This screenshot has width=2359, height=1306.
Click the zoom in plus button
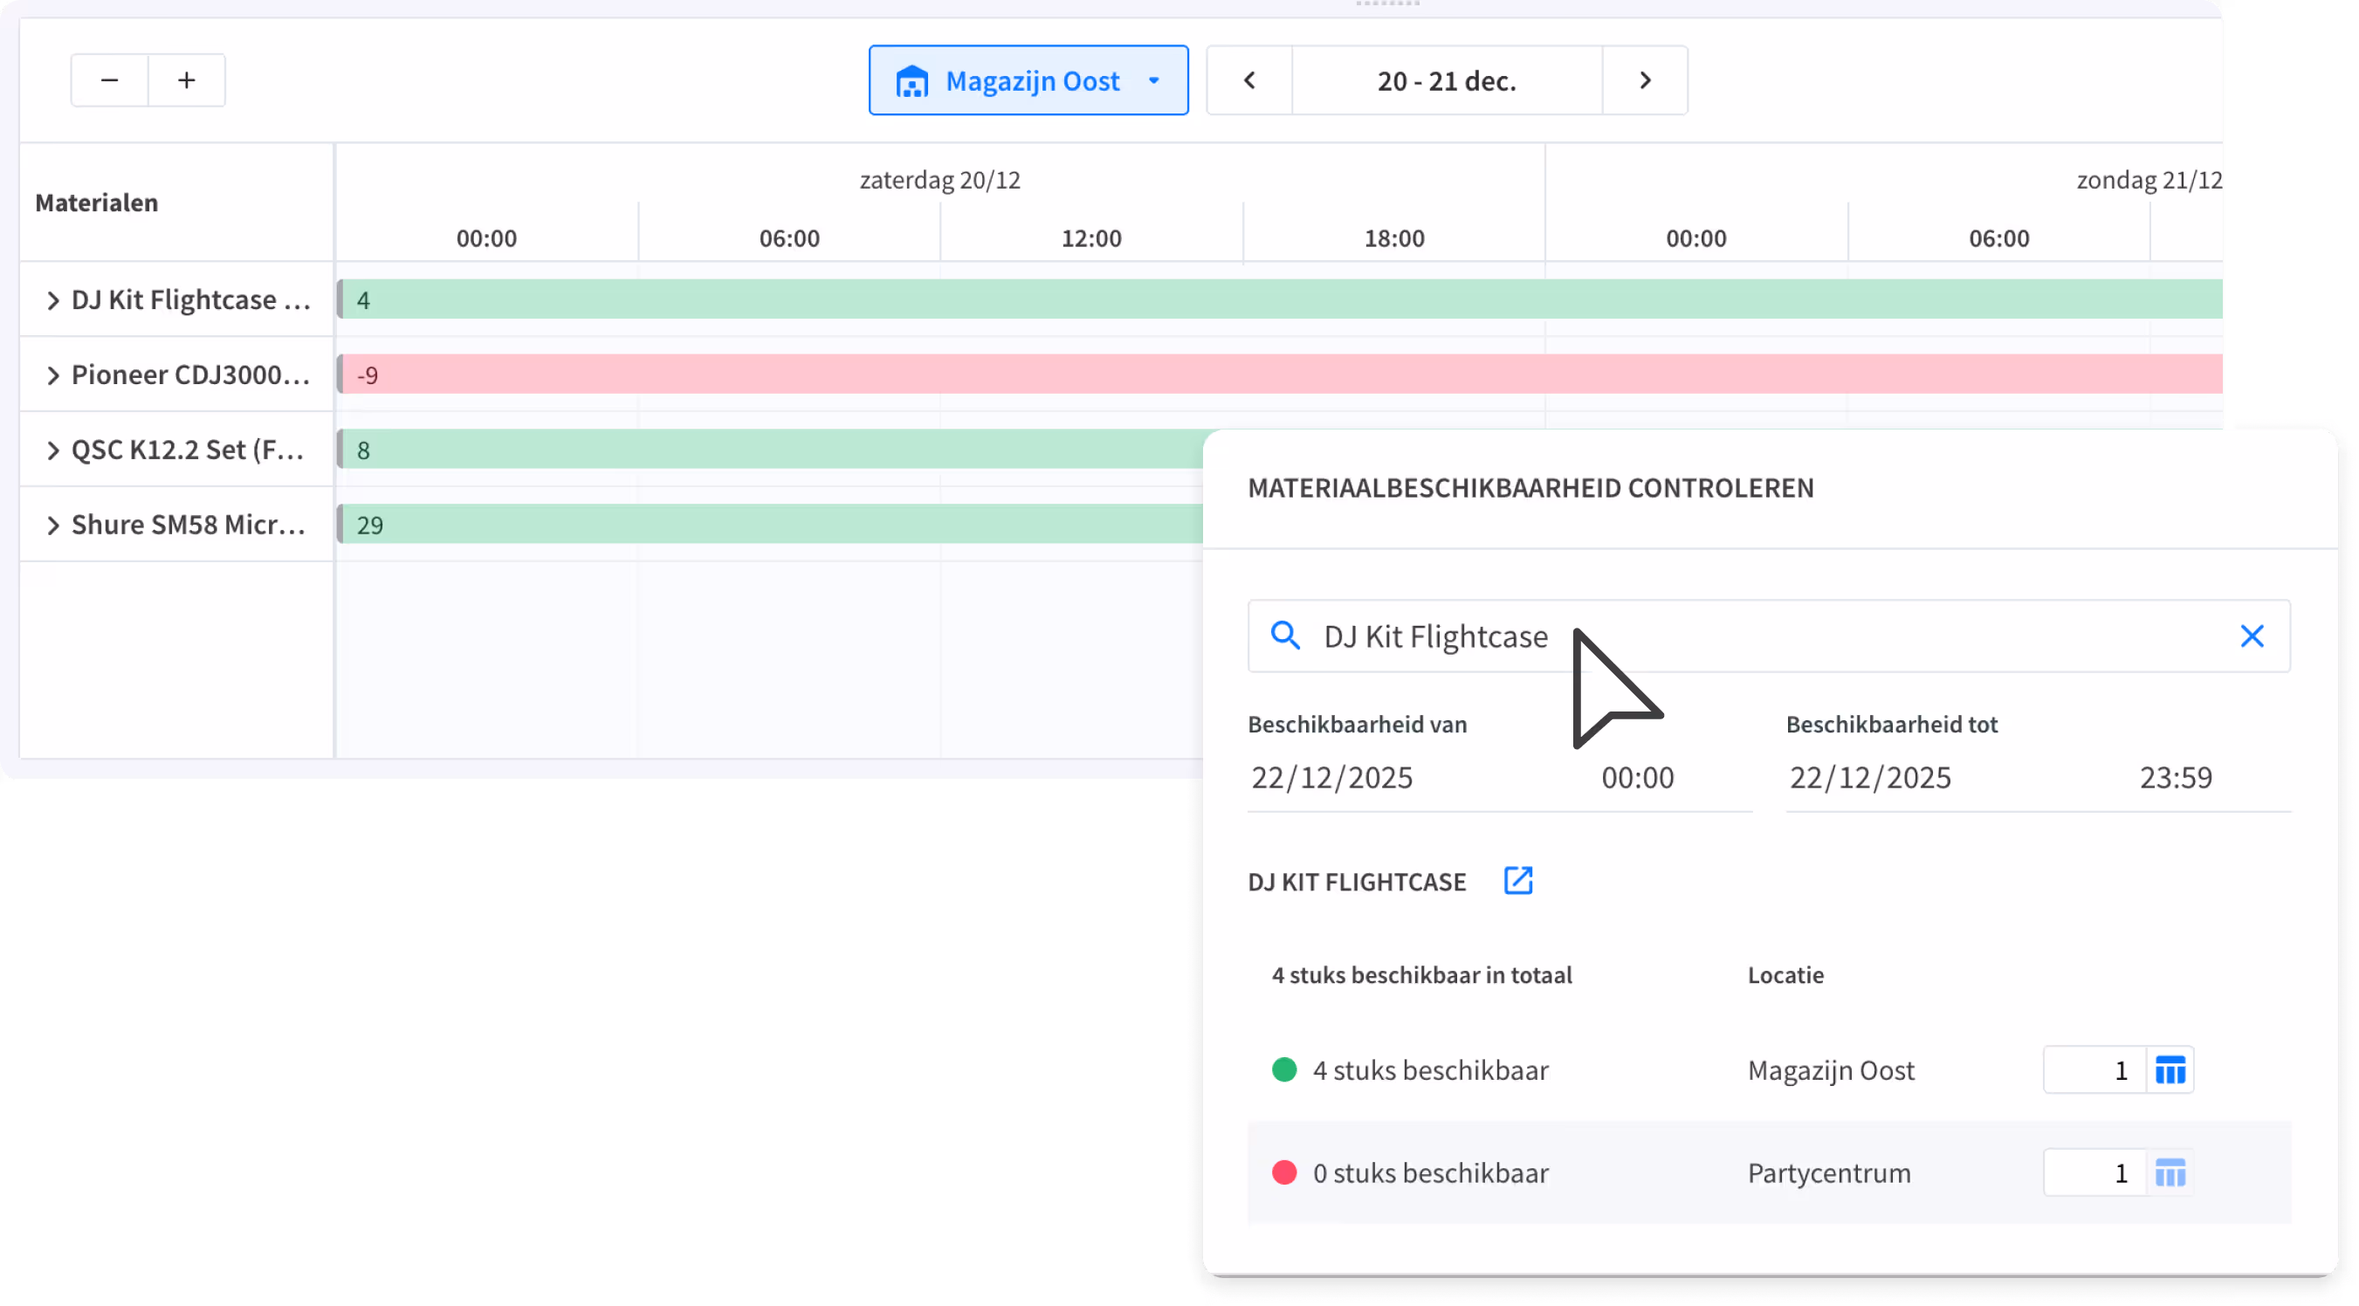187,80
